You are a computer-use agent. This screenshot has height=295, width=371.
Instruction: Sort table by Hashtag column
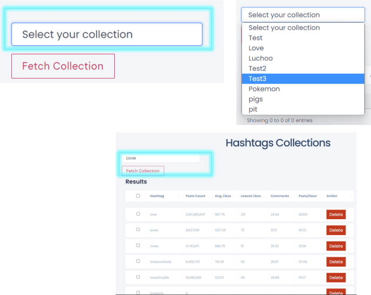(157, 196)
